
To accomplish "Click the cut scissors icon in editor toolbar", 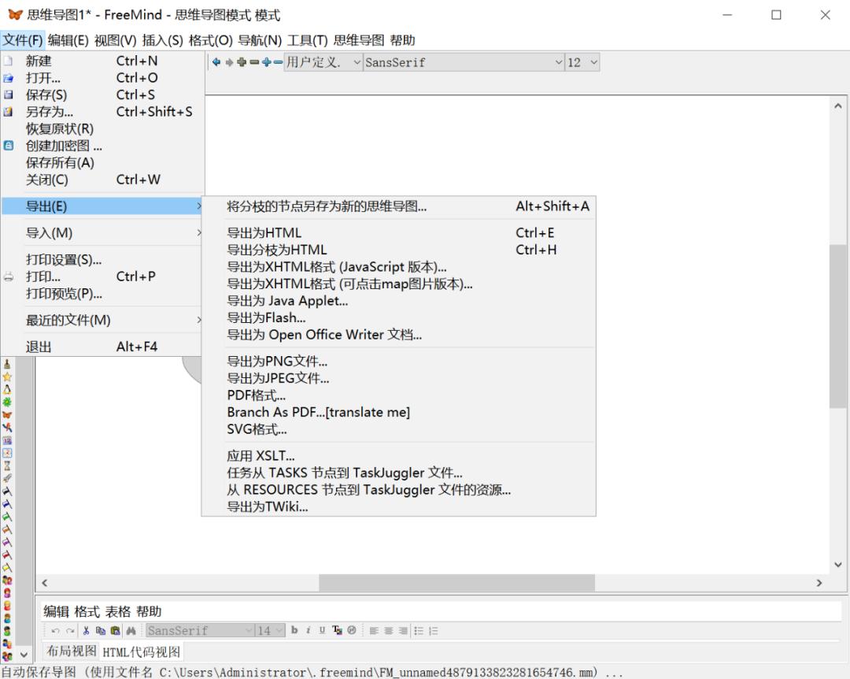I will 85,630.
